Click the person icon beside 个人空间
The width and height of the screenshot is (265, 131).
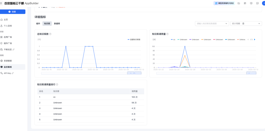[2, 26]
